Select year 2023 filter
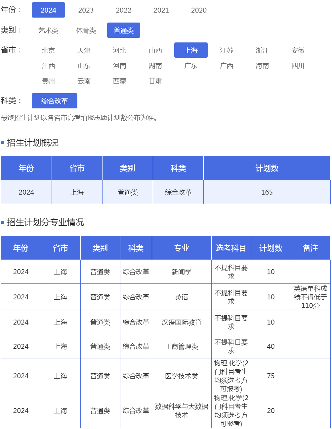The height and width of the screenshot is (429, 332). (x=86, y=10)
